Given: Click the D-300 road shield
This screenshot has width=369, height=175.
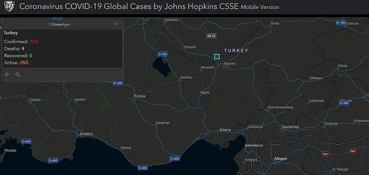Looking at the screenshot, I should (118, 83).
